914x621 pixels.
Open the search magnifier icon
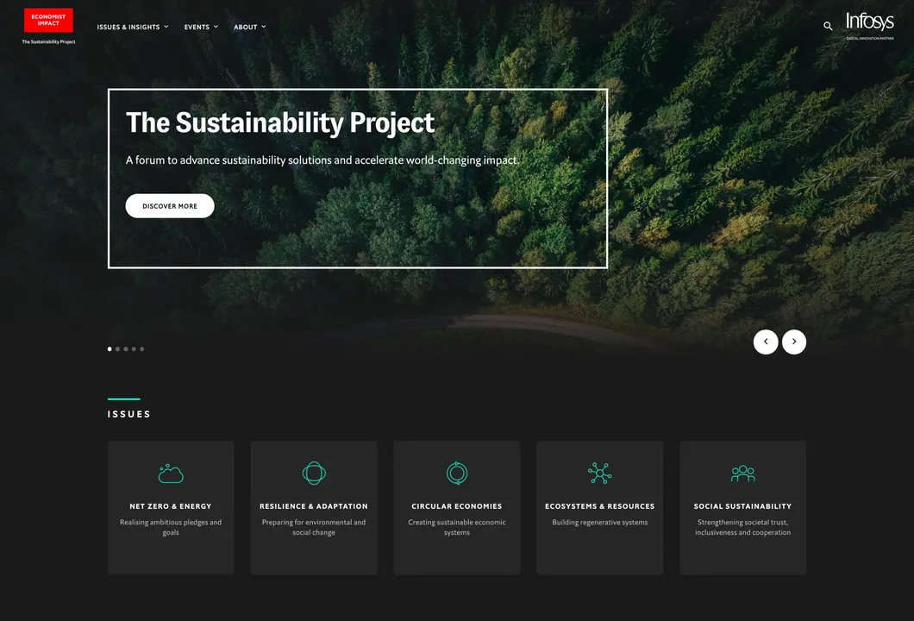click(827, 26)
